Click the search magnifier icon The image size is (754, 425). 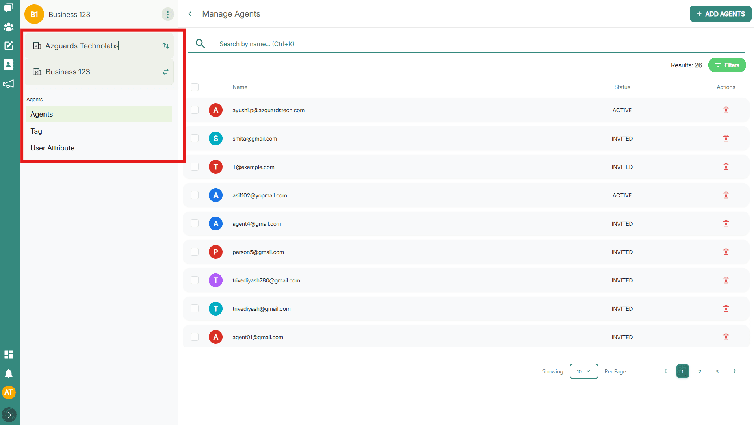(201, 44)
